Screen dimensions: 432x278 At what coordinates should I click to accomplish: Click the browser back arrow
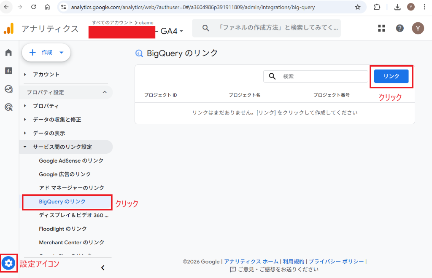tap(6, 7)
